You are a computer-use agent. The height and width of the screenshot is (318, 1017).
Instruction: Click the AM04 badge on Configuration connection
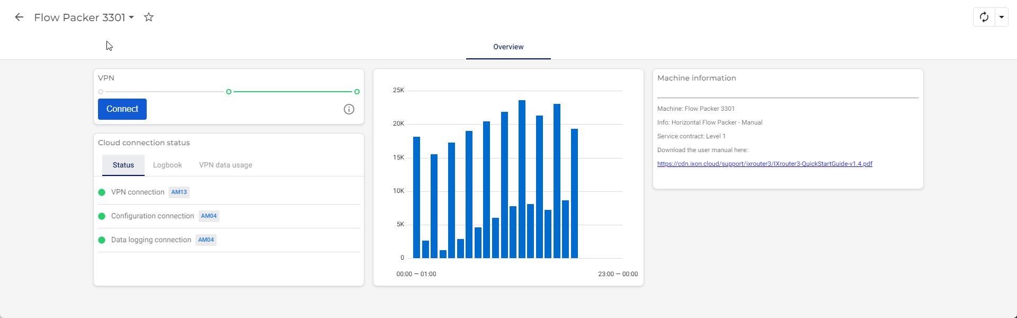(209, 216)
